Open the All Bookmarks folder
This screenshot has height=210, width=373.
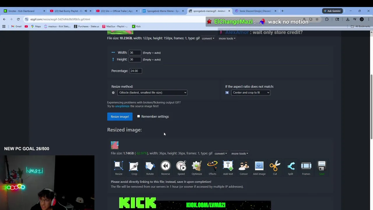tap(360, 26)
